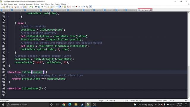Screen dimensions: 190x107
Task: Open the Edit menu
Action: click(x=6, y=4)
